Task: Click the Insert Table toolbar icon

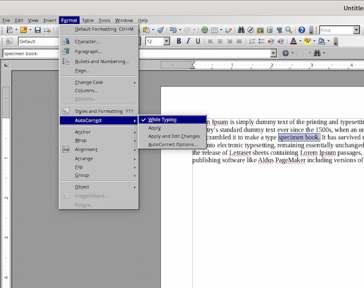Action: point(214,30)
